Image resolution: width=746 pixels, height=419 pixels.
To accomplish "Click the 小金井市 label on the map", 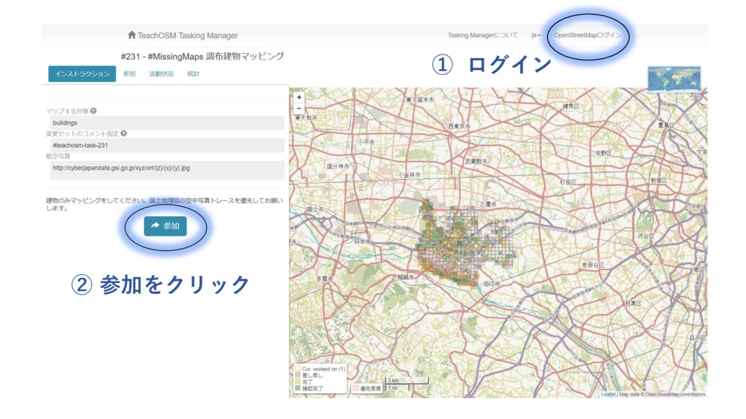I will pyautogui.click(x=409, y=175).
